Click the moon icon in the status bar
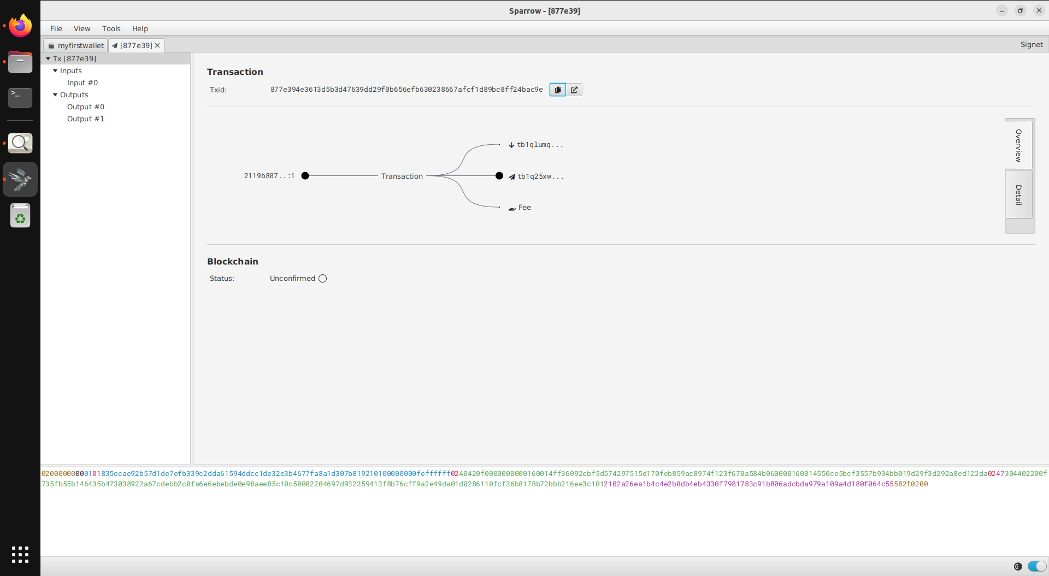 pos(1018,567)
